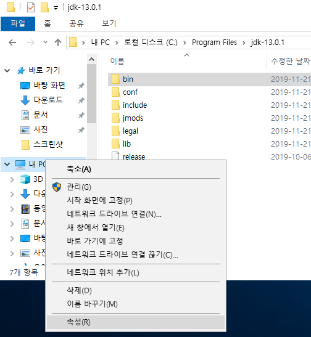Expand chevron after Program Files in address bar
Screen dimensions: 311x337
pyautogui.click(x=244, y=43)
